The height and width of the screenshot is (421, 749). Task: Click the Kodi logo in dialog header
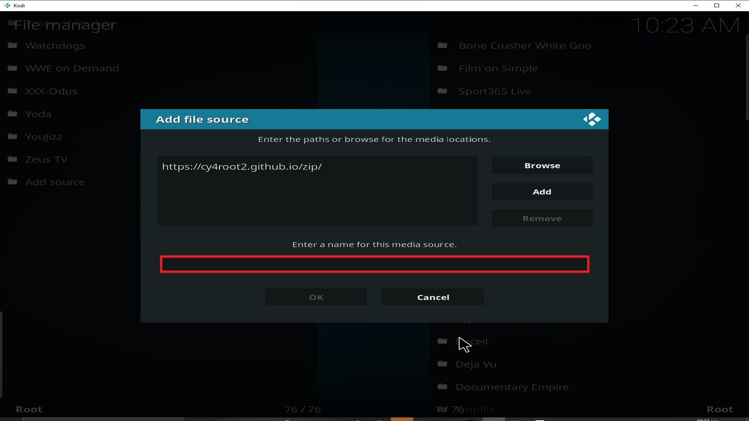click(x=592, y=119)
